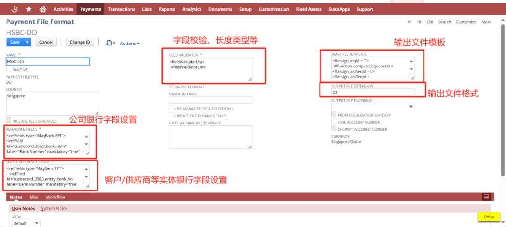Go to the Home icon
506x227 pixels.
(43, 9)
